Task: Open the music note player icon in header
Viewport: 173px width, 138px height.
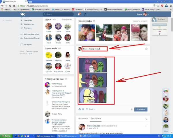Action: point(85,14)
